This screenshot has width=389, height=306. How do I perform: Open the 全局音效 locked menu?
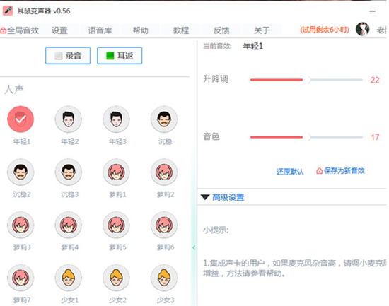[20, 30]
